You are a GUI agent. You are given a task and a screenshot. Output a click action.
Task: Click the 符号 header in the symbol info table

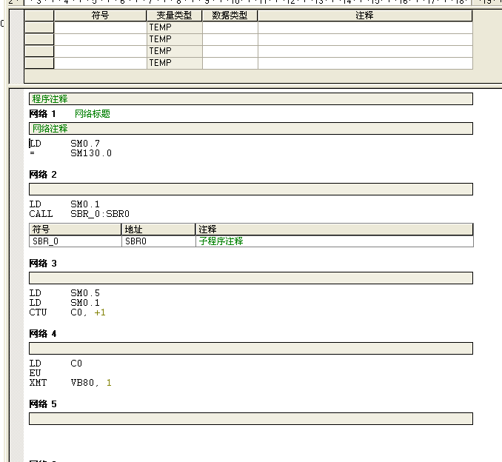[x=76, y=230]
